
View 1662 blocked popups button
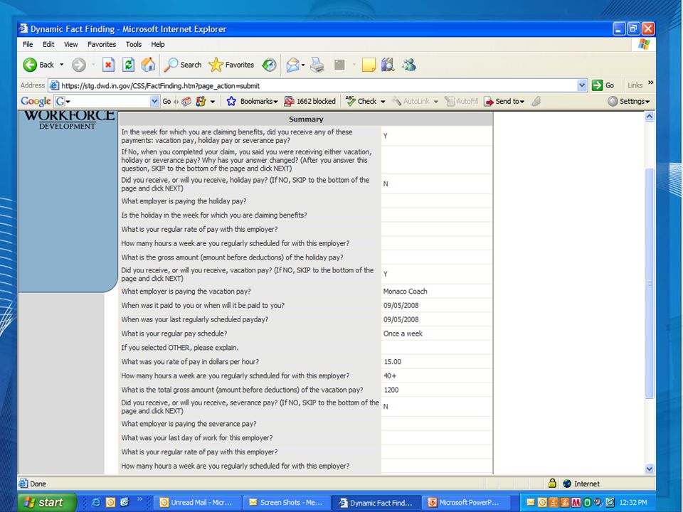coord(309,102)
